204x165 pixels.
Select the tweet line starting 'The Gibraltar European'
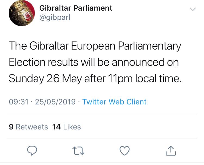click(95, 46)
